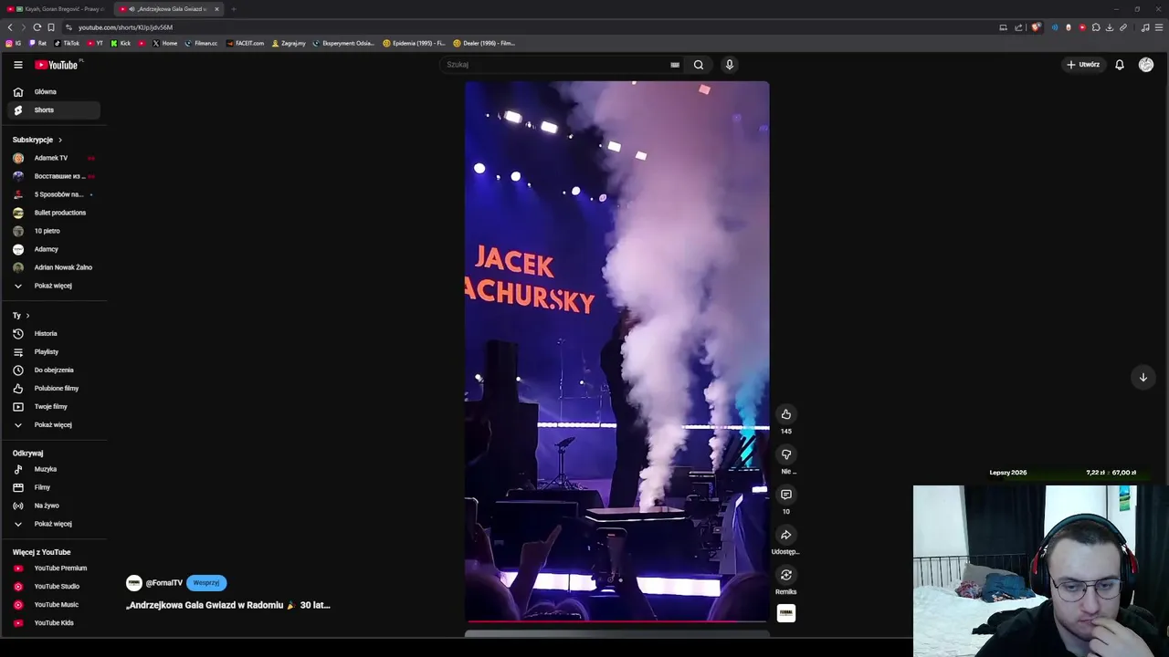Expand Odkrywaj section Pokaż więcej
Viewport: 1169px width, 657px height.
[54, 524]
